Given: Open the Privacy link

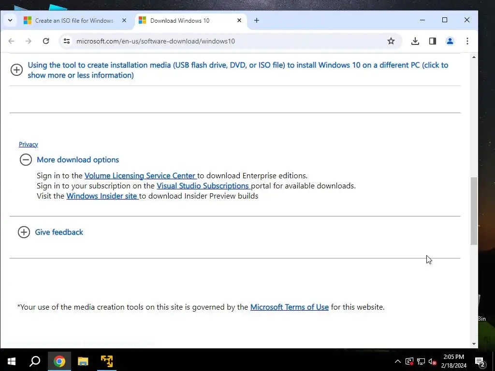Looking at the screenshot, I should pos(29,144).
